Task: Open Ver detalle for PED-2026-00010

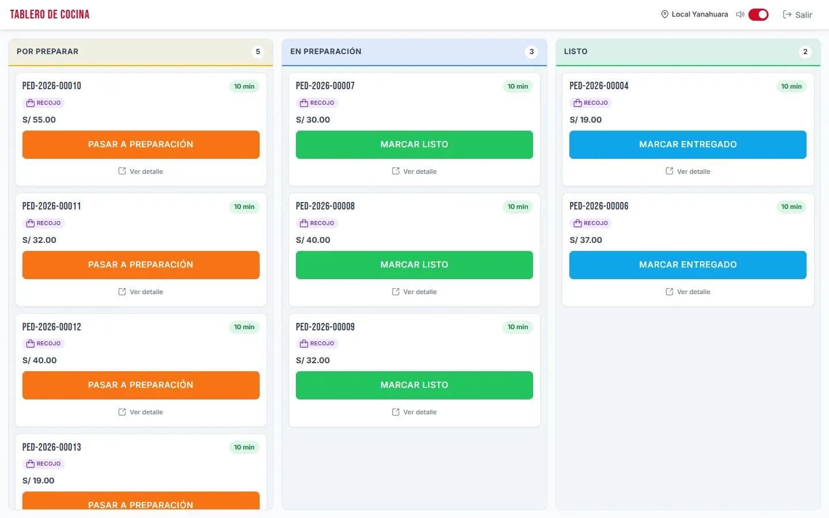Action: pyautogui.click(x=141, y=172)
